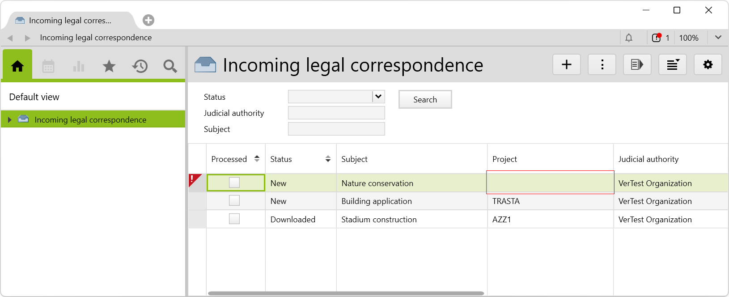Open the history clock icon

point(140,67)
